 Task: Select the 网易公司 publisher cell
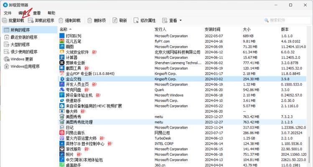tap(162, 133)
